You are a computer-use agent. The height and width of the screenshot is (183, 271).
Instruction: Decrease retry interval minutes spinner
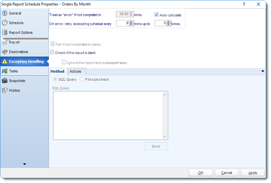(131, 24)
